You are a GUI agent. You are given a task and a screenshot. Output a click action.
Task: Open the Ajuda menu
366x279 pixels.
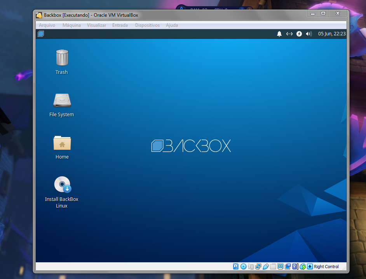(172, 25)
